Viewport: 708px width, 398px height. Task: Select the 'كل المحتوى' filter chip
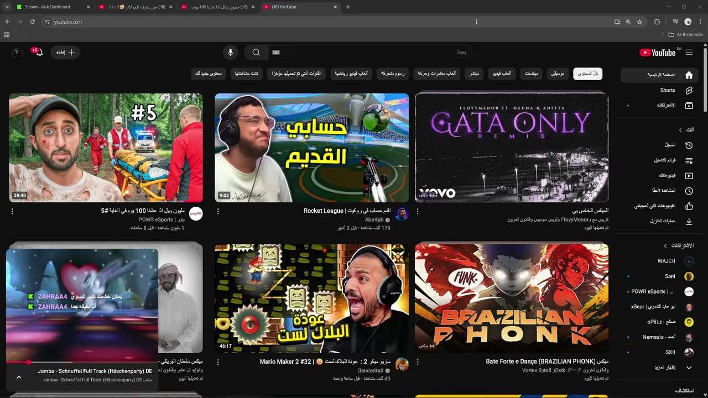click(x=588, y=74)
